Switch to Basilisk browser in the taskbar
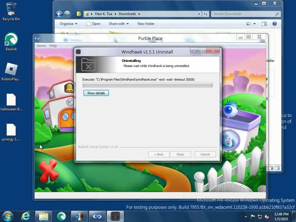 (x=62, y=216)
